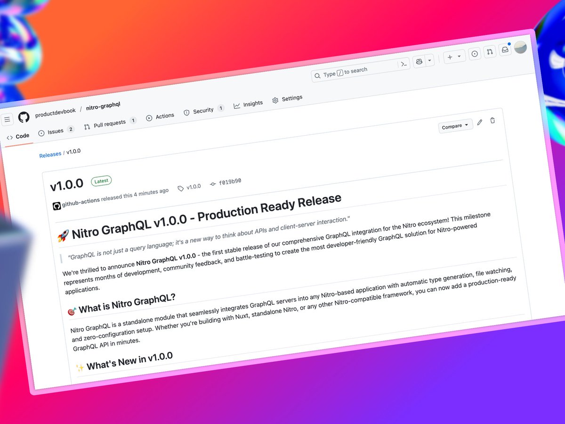Screen dimensions: 565x424
Task: Open commit f019b90
Action: tap(226, 182)
